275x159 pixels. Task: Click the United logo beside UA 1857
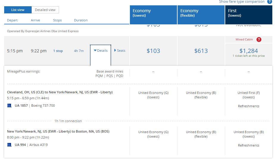[x=9, y=106]
